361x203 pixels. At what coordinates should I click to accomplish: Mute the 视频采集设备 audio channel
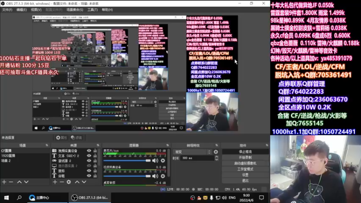155,176
